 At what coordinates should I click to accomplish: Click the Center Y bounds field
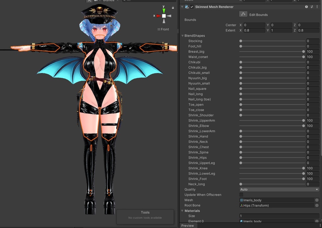[x=281, y=25]
